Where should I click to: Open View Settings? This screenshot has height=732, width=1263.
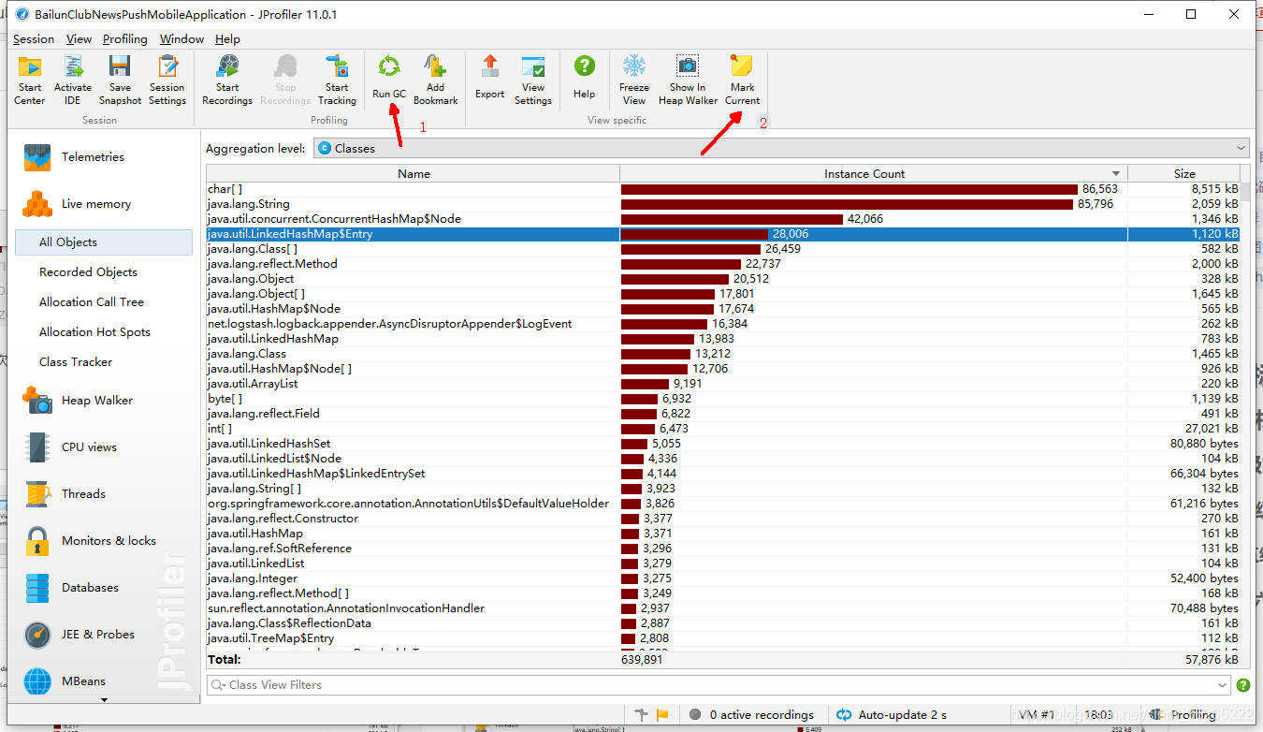click(x=533, y=80)
